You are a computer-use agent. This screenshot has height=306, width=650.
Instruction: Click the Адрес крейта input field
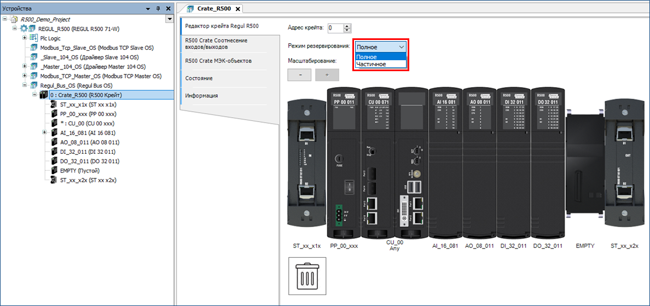(335, 28)
